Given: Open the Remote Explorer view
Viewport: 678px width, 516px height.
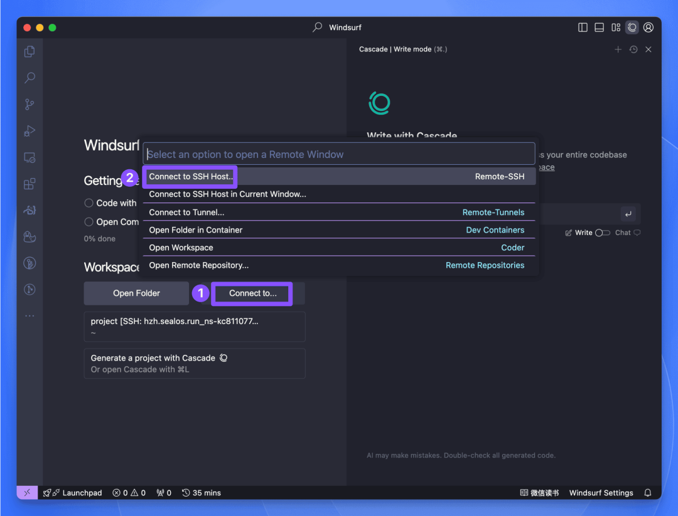Looking at the screenshot, I should [30, 157].
